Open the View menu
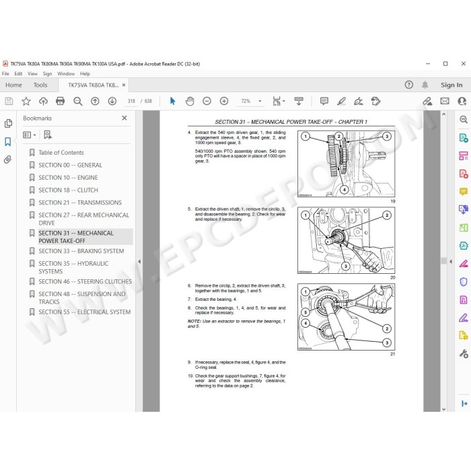Image resolution: width=471 pixels, height=471 pixels. 32,73
